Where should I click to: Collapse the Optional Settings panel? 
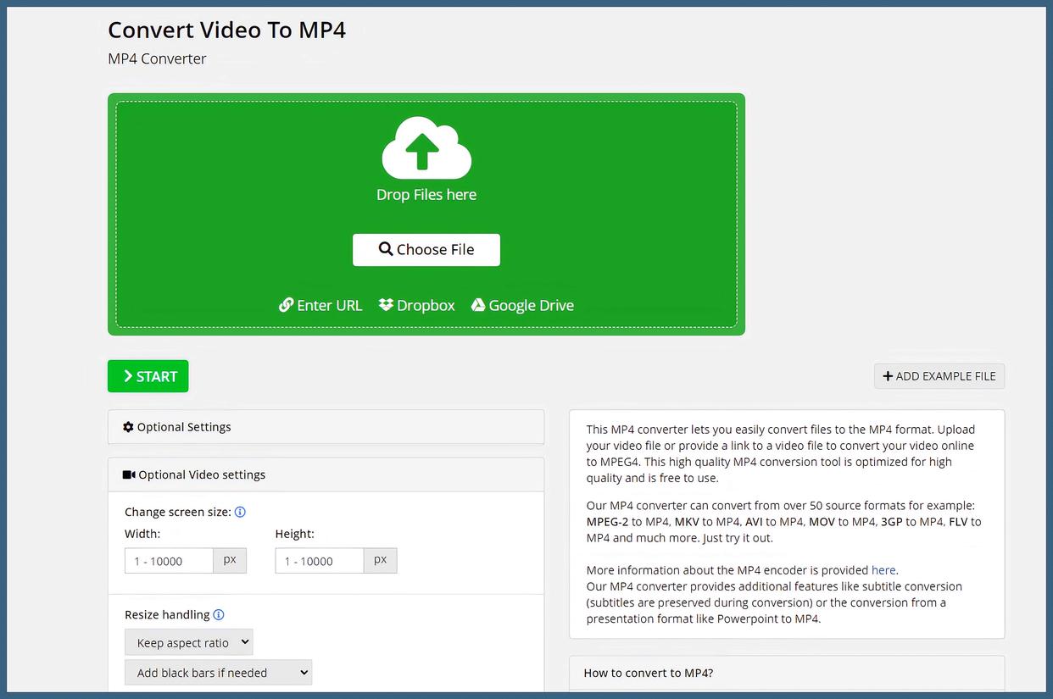tap(326, 427)
